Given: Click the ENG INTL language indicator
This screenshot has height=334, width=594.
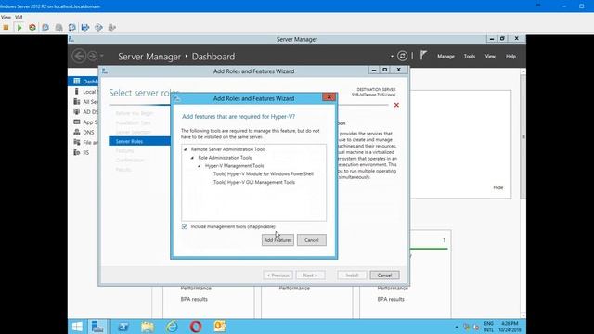Looking at the screenshot, I should coord(489,327).
